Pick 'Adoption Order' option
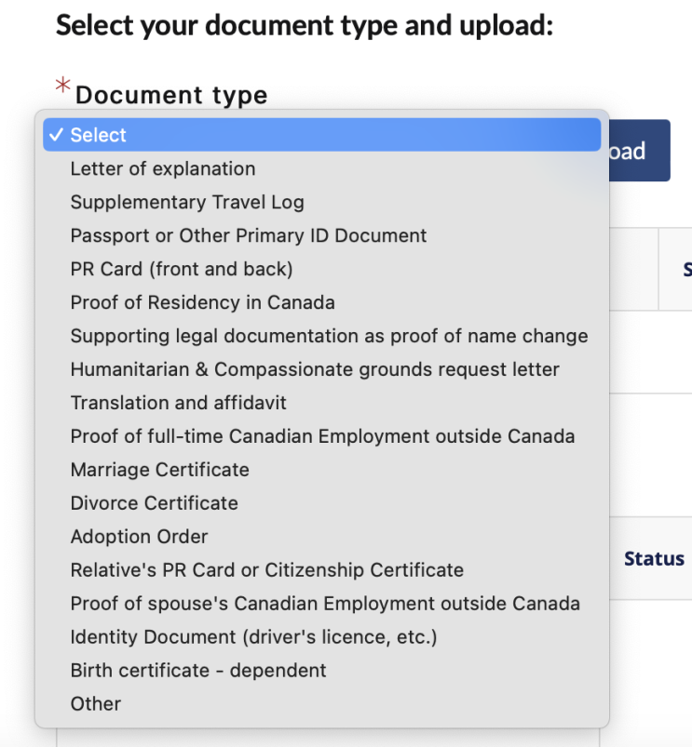 tap(140, 537)
